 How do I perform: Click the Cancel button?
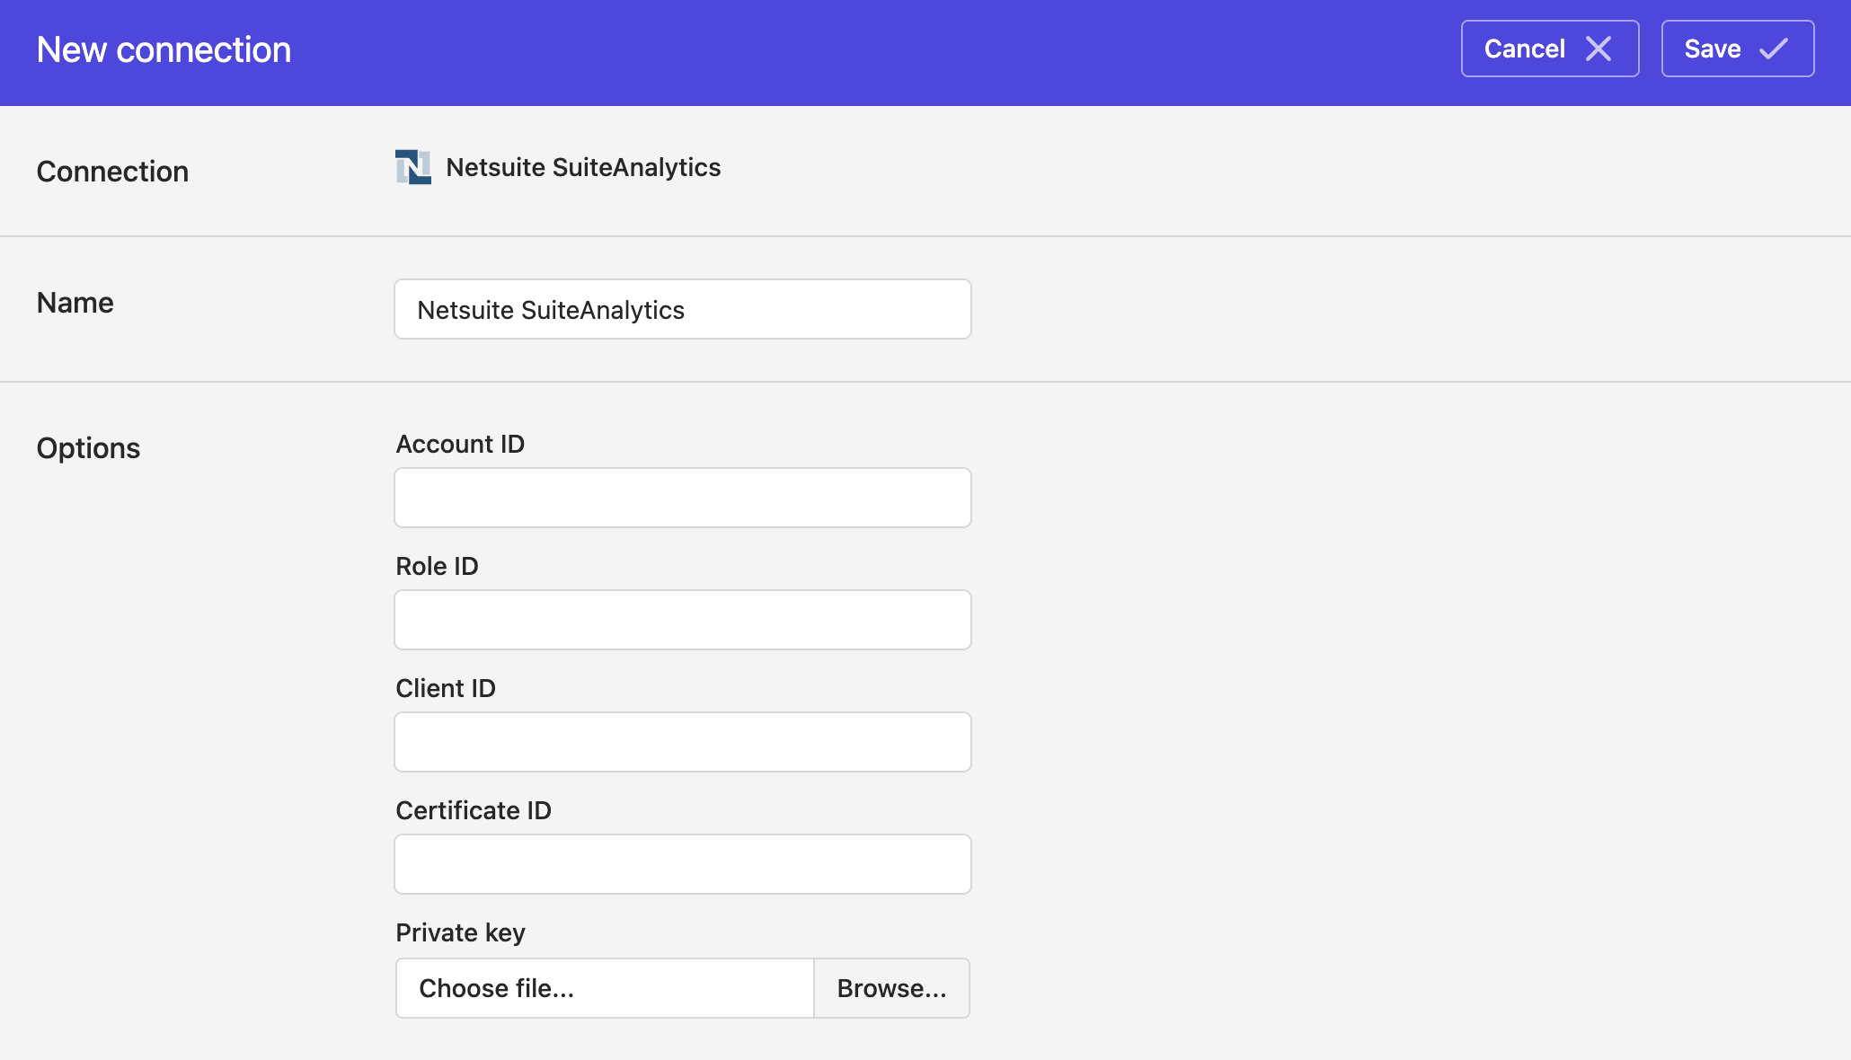coord(1550,49)
